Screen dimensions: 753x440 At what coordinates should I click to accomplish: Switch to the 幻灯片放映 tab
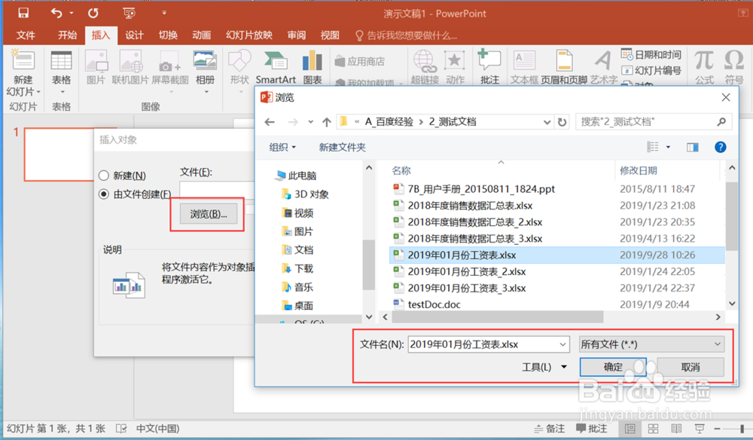248,35
